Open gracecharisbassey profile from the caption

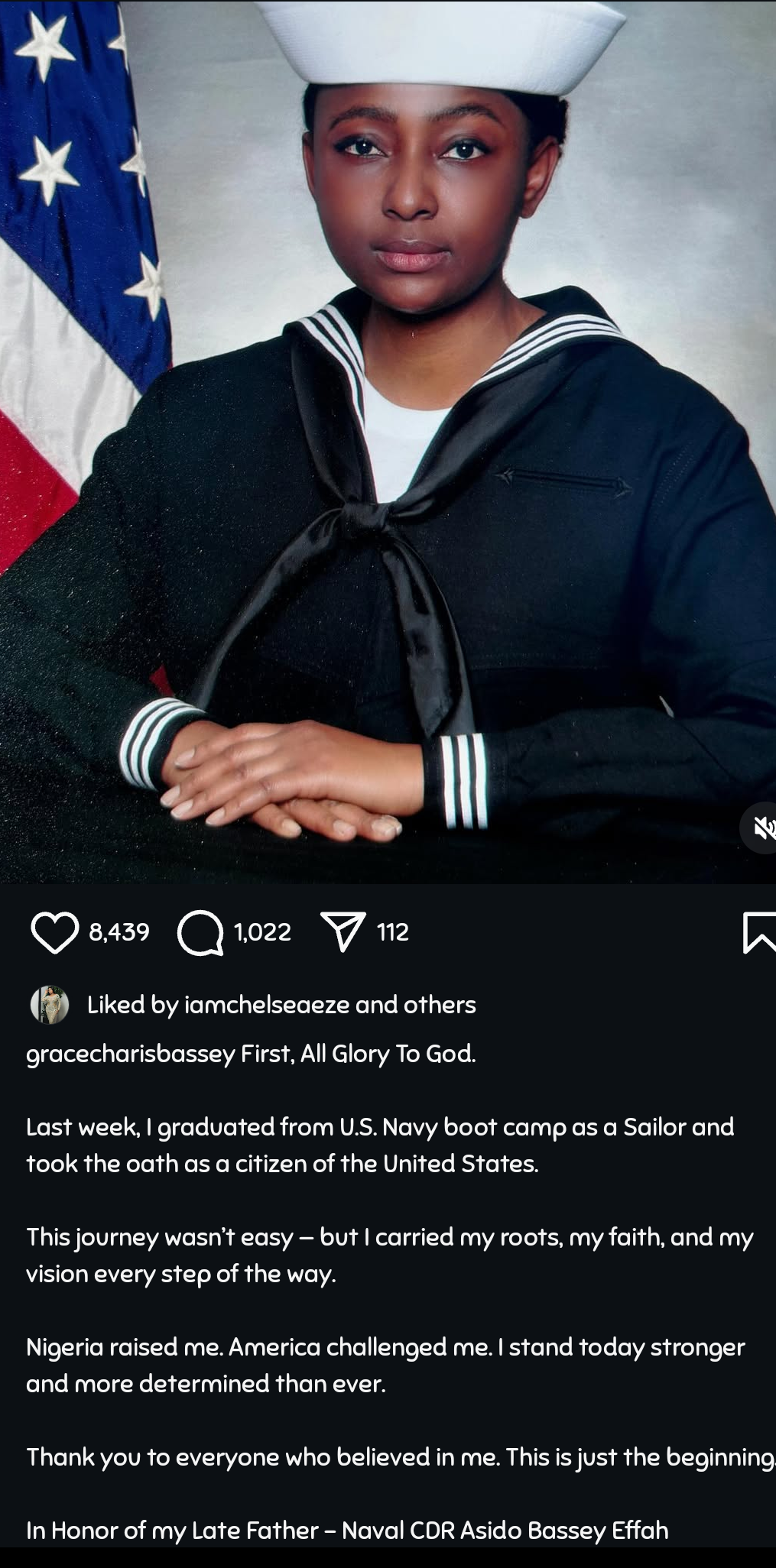[131, 1054]
